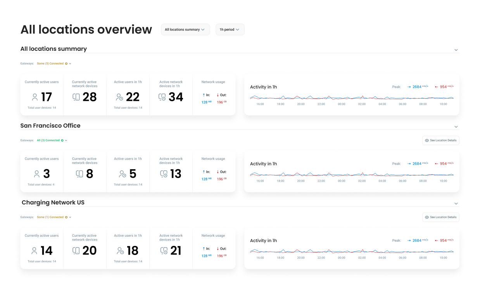Expand Some (1) Connected gateways list
Image resolution: width=480 pixels, height=291 pixels.
(54, 217)
